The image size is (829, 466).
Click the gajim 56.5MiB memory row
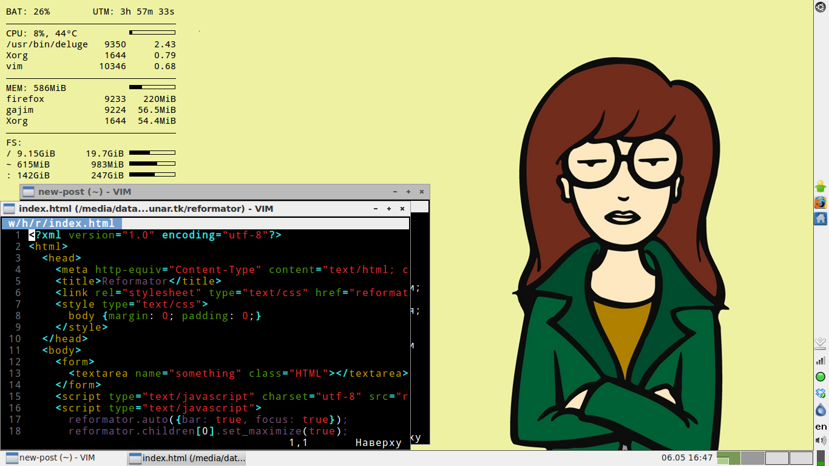coord(91,110)
